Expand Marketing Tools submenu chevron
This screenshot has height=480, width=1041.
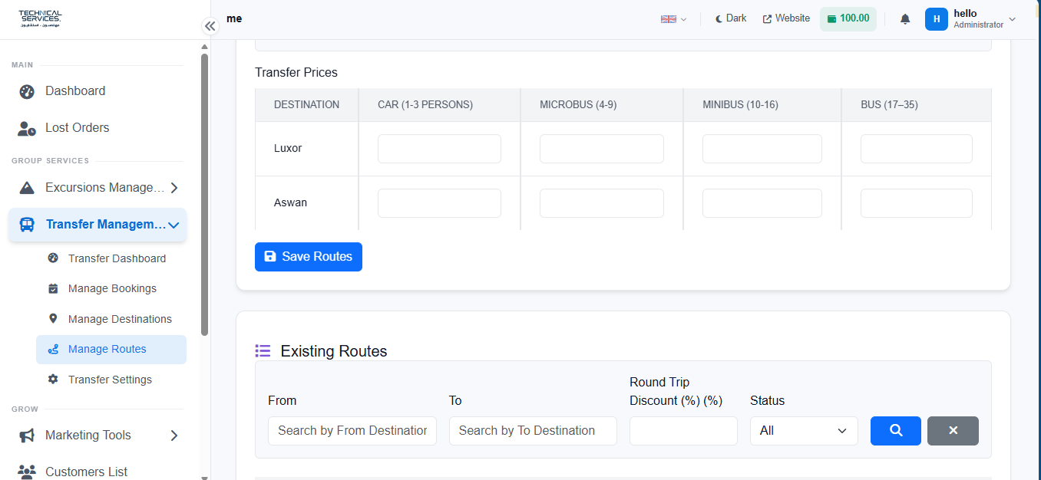(174, 436)
